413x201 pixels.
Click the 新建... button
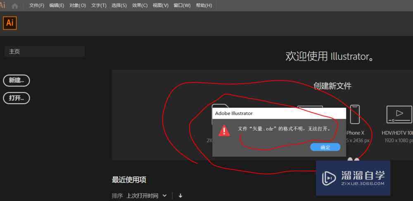pyautogui.click(x=17, y=81)
